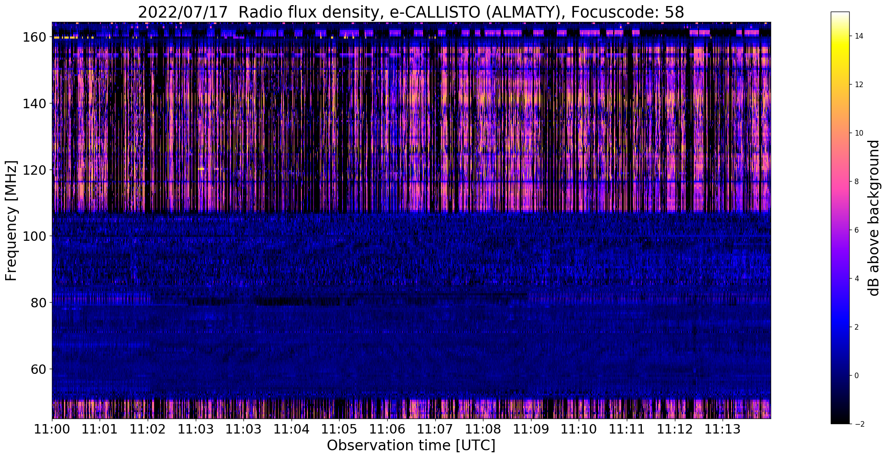Click the 11:10 time tick label
Screen dimensions: 887x458
(579, 429)
